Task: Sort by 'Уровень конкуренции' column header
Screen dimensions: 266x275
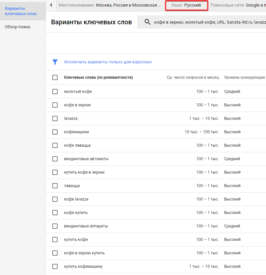Action: 244,77
